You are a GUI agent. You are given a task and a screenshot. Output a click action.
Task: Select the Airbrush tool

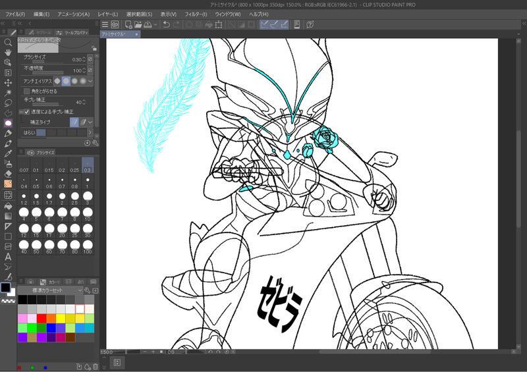coord(8,164)
